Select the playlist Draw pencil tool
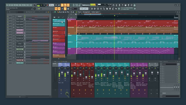This screenshot has height=105, width=186. 58,12
